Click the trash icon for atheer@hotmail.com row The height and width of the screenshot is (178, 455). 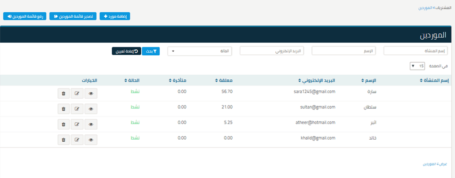pos(63,124)
